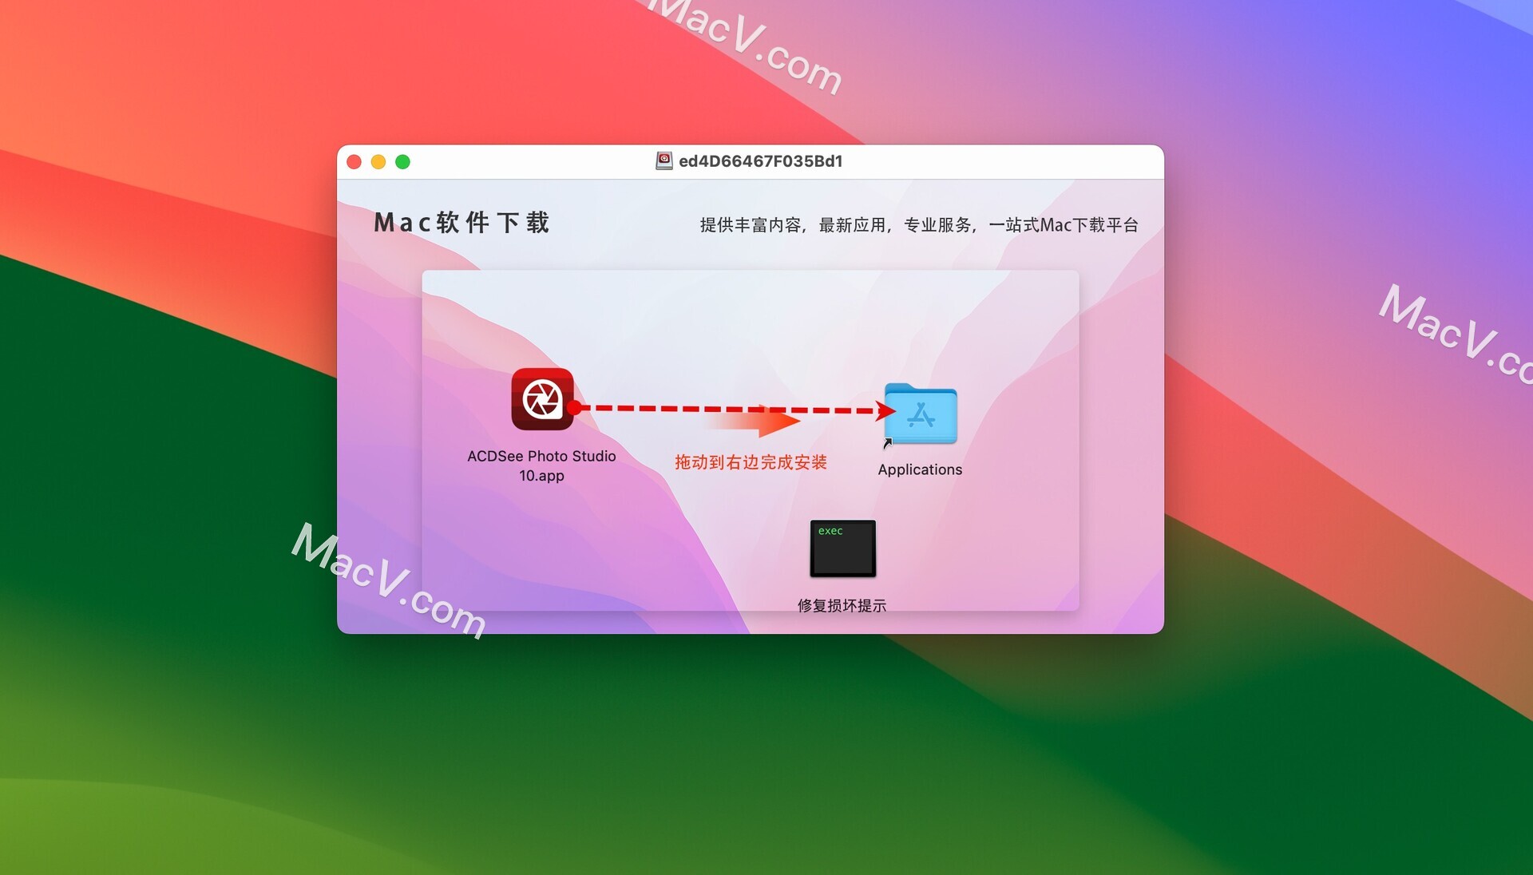The width and height of the screenshot is (1533, 875).
Task: Click the 修复损坏提示 exec icon
Action: tap(843, 549)
